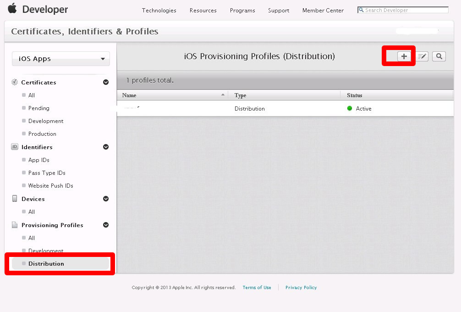Open the Resources menu
The width and height of the screenshot is (461, 312).
203,10
